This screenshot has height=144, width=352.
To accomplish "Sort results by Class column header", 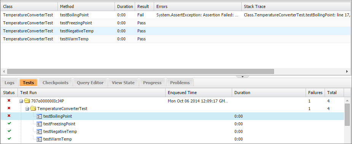I will pyautogui.click(x=29, y=6).
